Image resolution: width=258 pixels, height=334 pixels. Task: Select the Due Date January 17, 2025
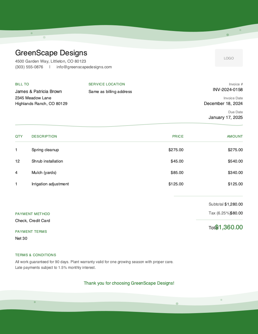[x=225, y=117]
